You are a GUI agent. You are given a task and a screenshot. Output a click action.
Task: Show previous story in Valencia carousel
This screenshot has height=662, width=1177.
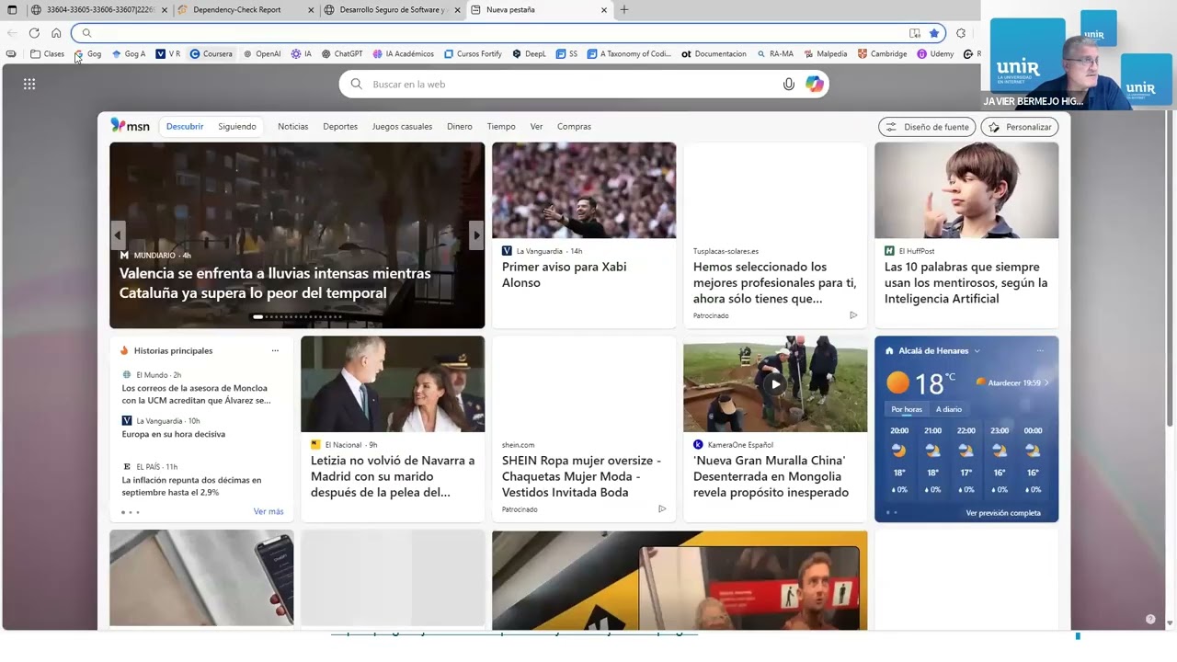pos(118,235)
